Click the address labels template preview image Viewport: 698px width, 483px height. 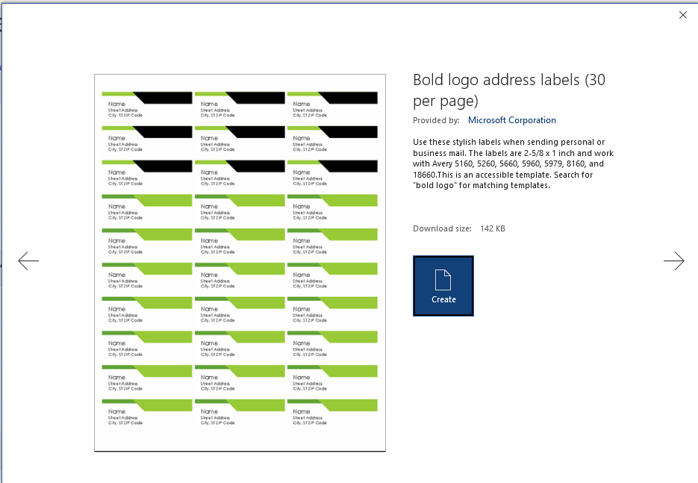[239, 262]
